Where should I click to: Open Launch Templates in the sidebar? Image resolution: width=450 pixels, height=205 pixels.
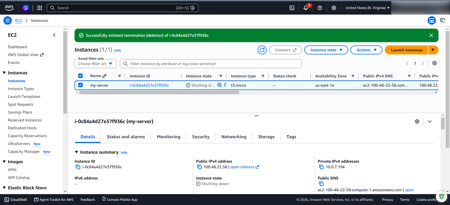pyautogui.click(x=24, y=96)
